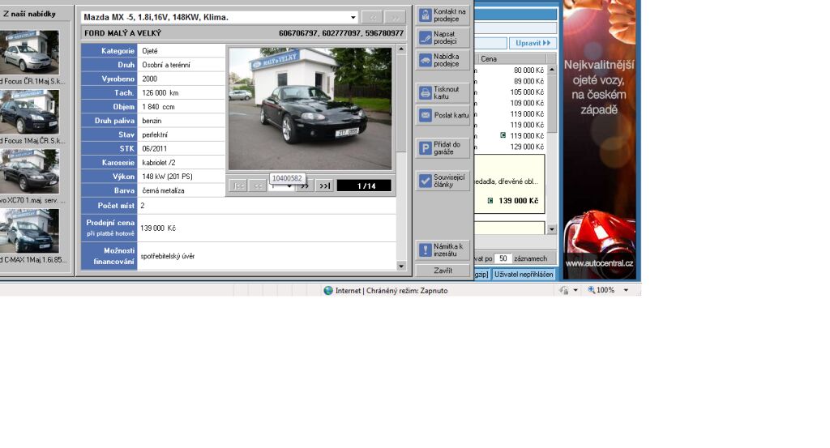Image resolution: width=830 pixels, height=448 pixels.
Task: Go to next listing arrow beside title
Action: point(395,18)
